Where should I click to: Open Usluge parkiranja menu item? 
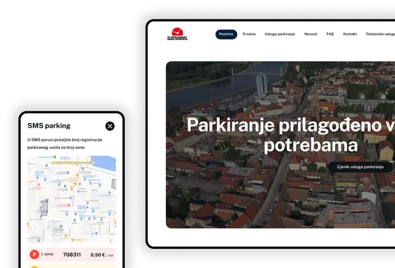click(280, 34)
